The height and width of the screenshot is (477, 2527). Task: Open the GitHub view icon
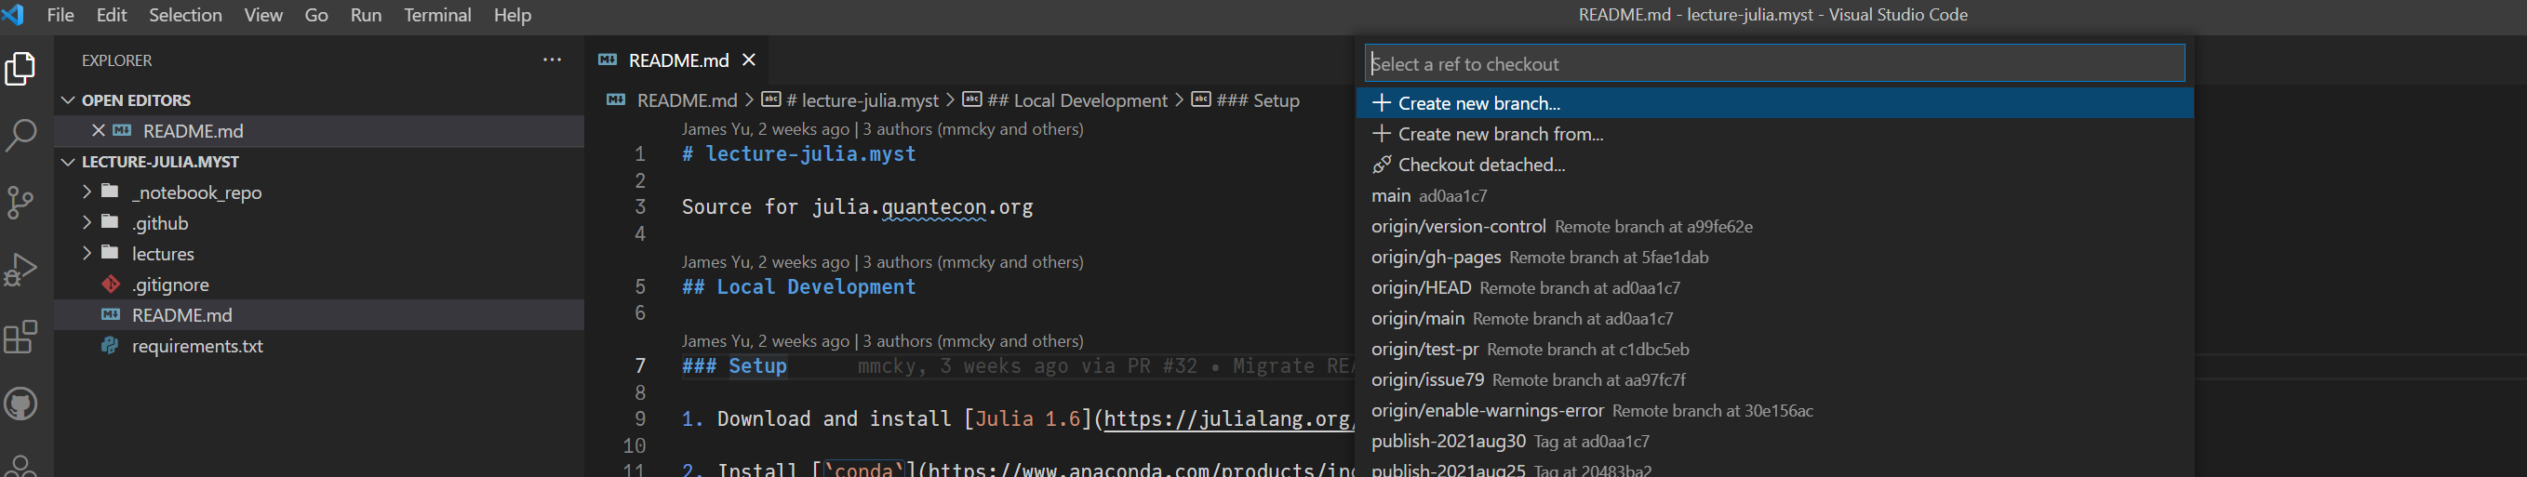(x=20, y=404)
